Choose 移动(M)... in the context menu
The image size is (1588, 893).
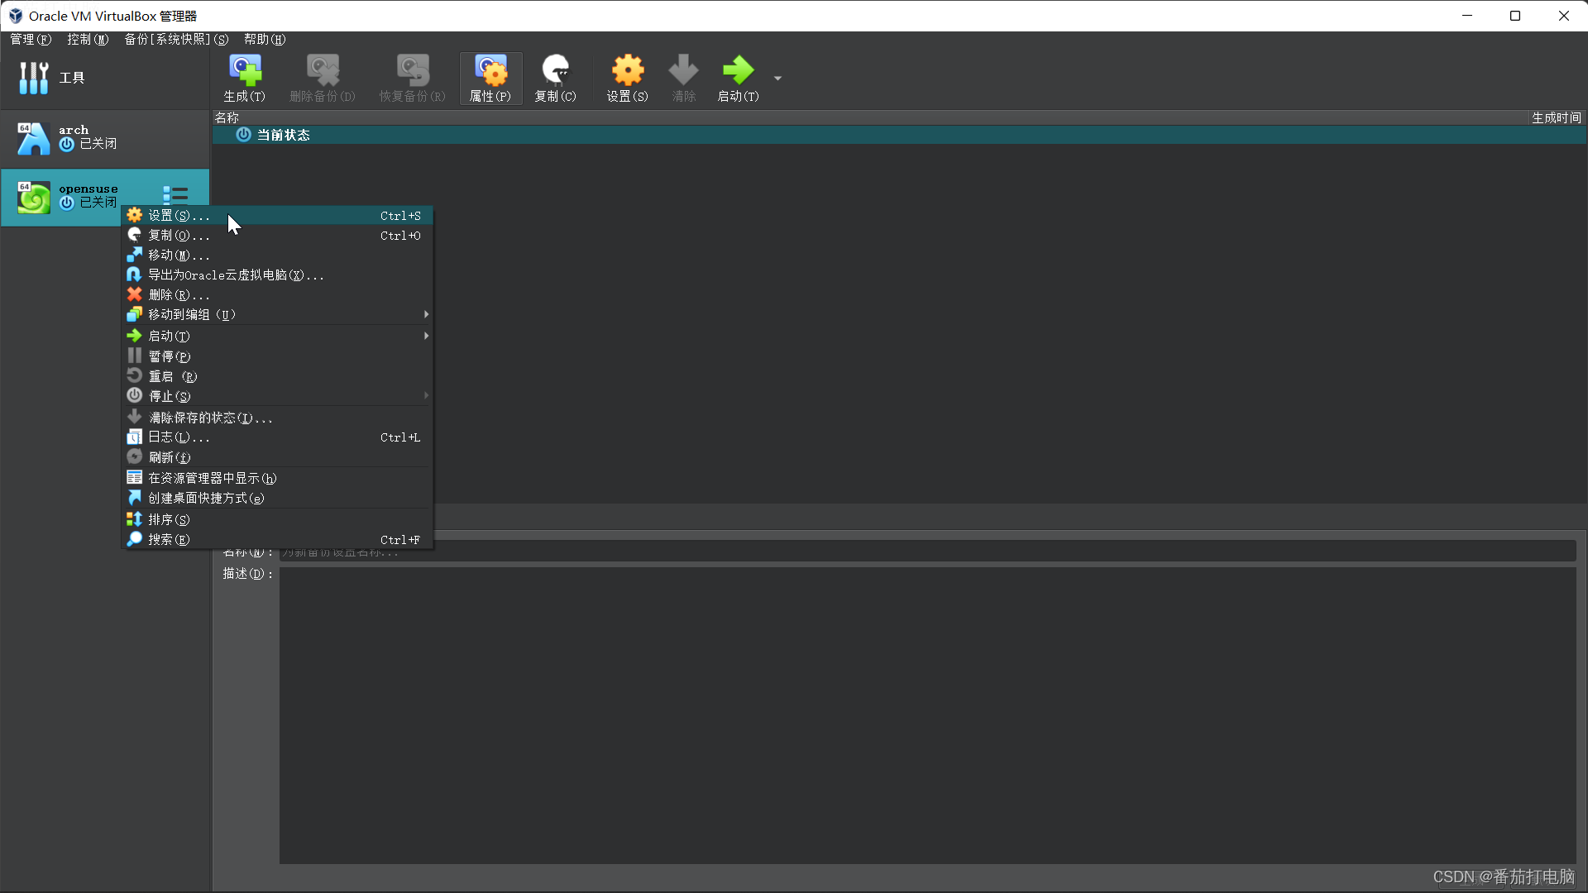(x=277, y=255)
